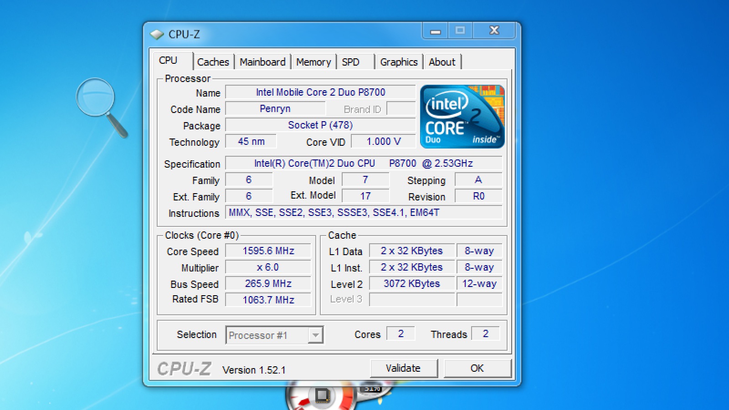Click the L1 Data size 2 x 32 KBytes

pyautogui.click(x=412, y=251)
